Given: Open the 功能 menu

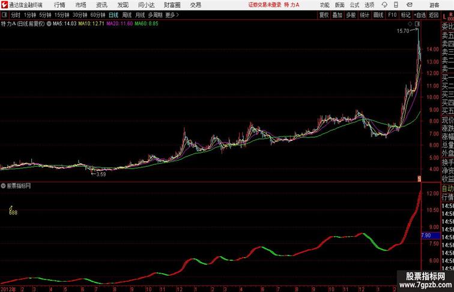Looking at the screenshot, I should 325,5.
